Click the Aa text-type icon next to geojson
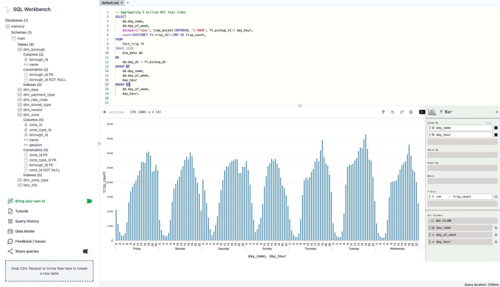 point(26,145)
